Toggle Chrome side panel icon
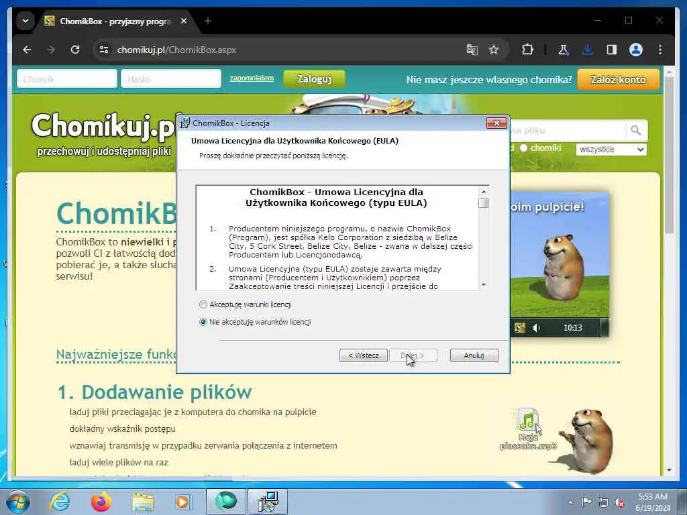687x515 pixels. coord(612,50)
